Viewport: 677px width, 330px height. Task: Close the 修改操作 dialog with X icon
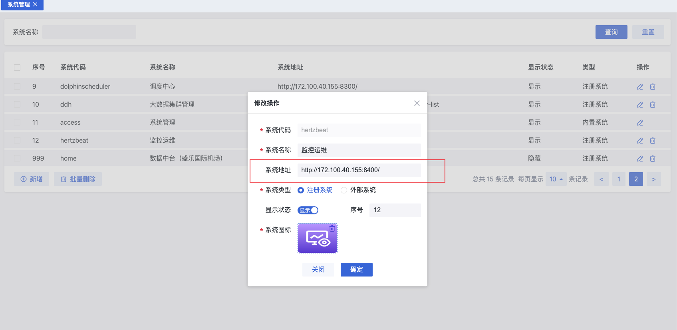(x=417, y=103)
